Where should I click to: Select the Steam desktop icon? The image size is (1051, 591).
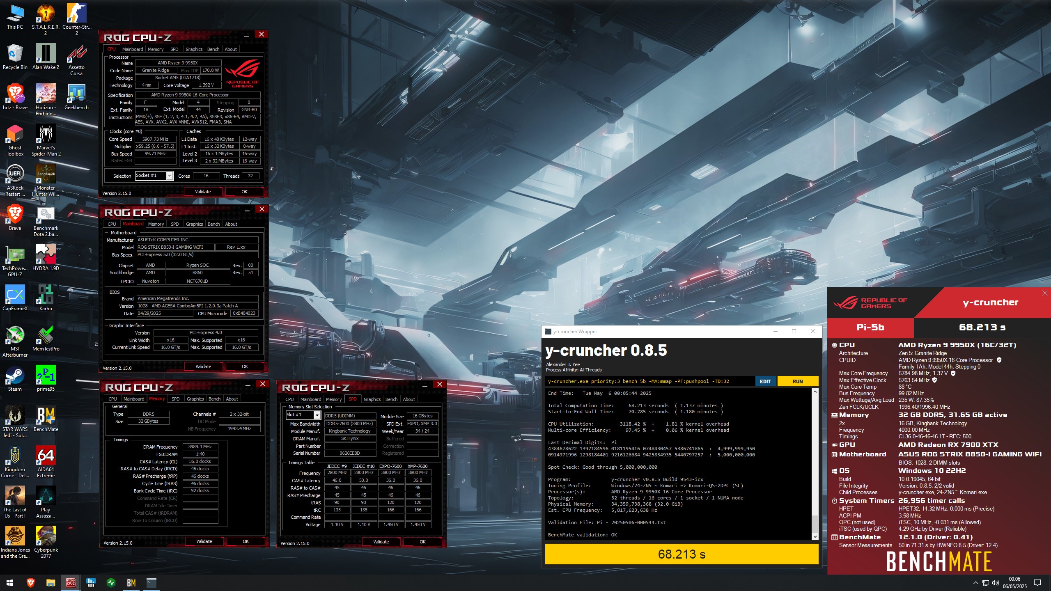pyautogui.click(x=15, y=378)
